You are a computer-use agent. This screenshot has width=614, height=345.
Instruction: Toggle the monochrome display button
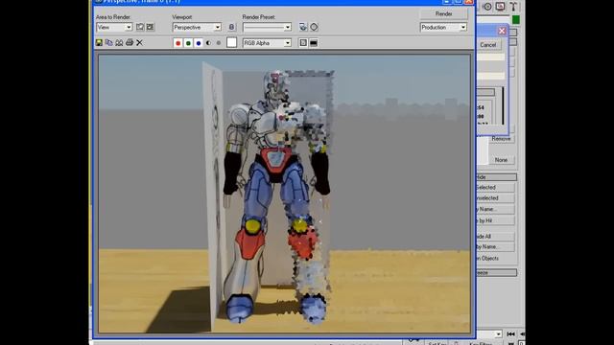pyautogui.click(x=219, y=43)
